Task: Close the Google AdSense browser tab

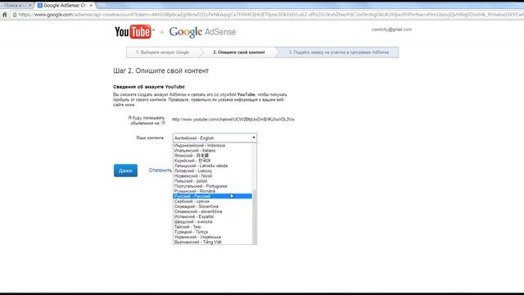Action: [x=91, y=6]
